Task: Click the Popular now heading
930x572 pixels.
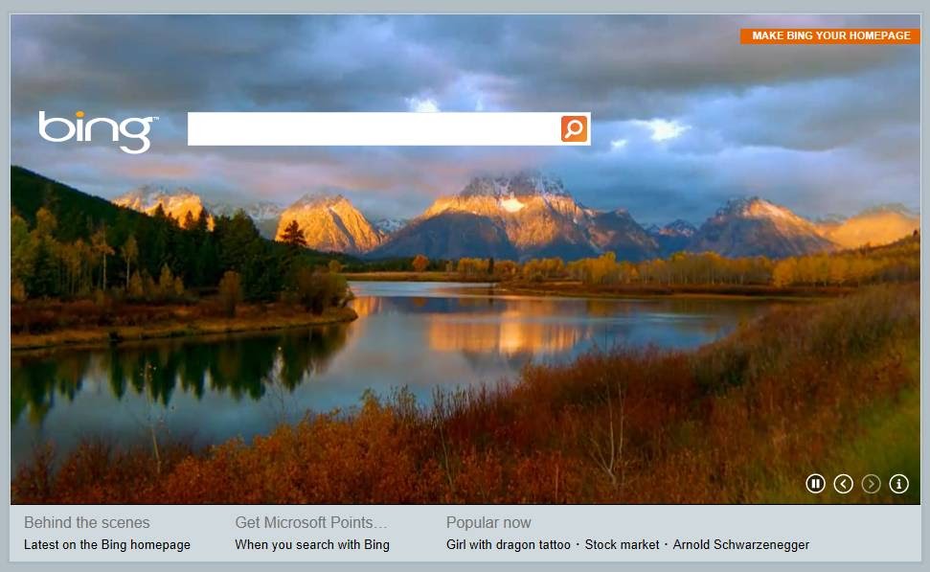Action: coord(488,522)
